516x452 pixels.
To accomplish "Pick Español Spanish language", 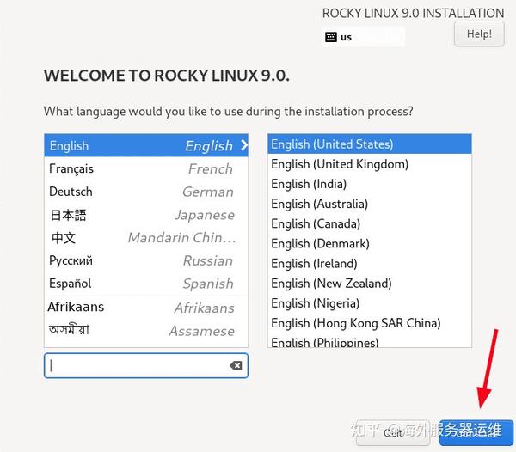I will click(146, 284).
